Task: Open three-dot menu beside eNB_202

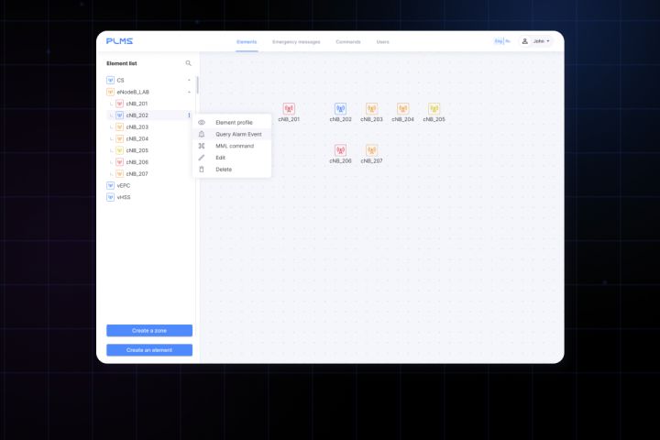Action: coord(189,115)
